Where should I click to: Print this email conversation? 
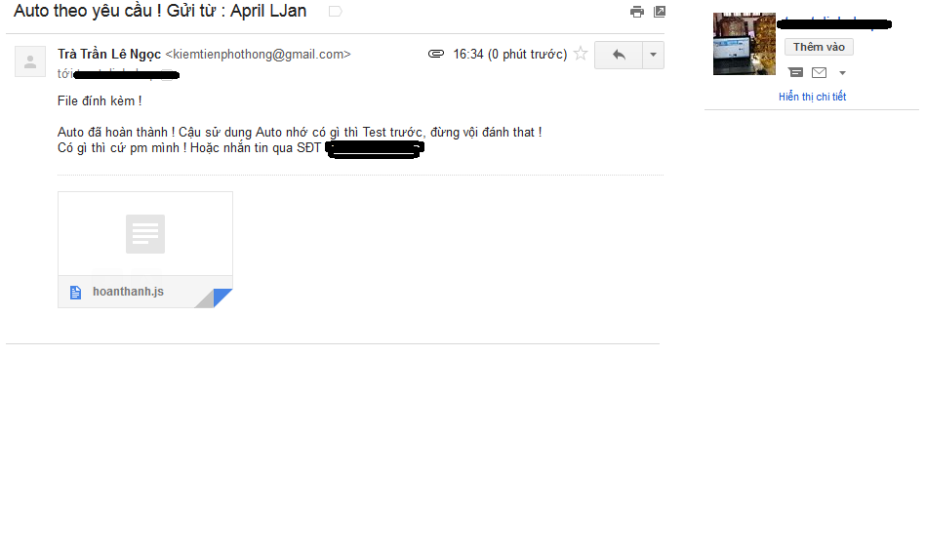pos(636,12)
